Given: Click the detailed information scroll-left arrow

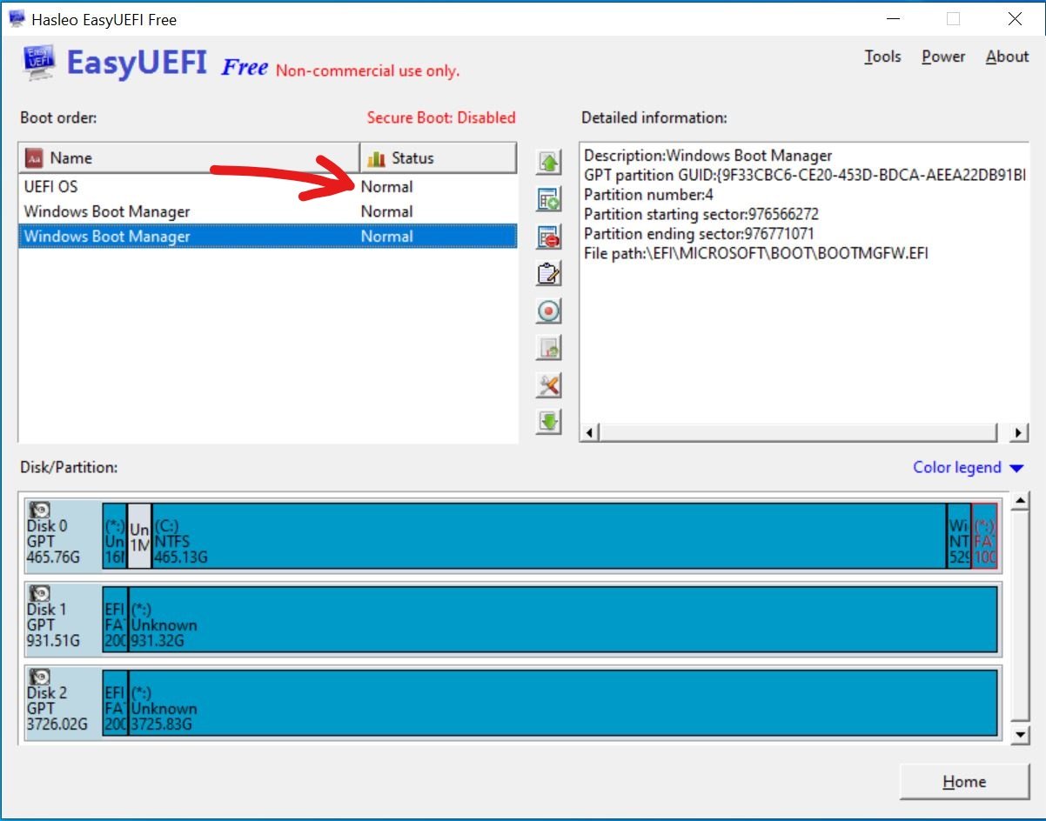Looking at the screenshot, I should (589, 433).
